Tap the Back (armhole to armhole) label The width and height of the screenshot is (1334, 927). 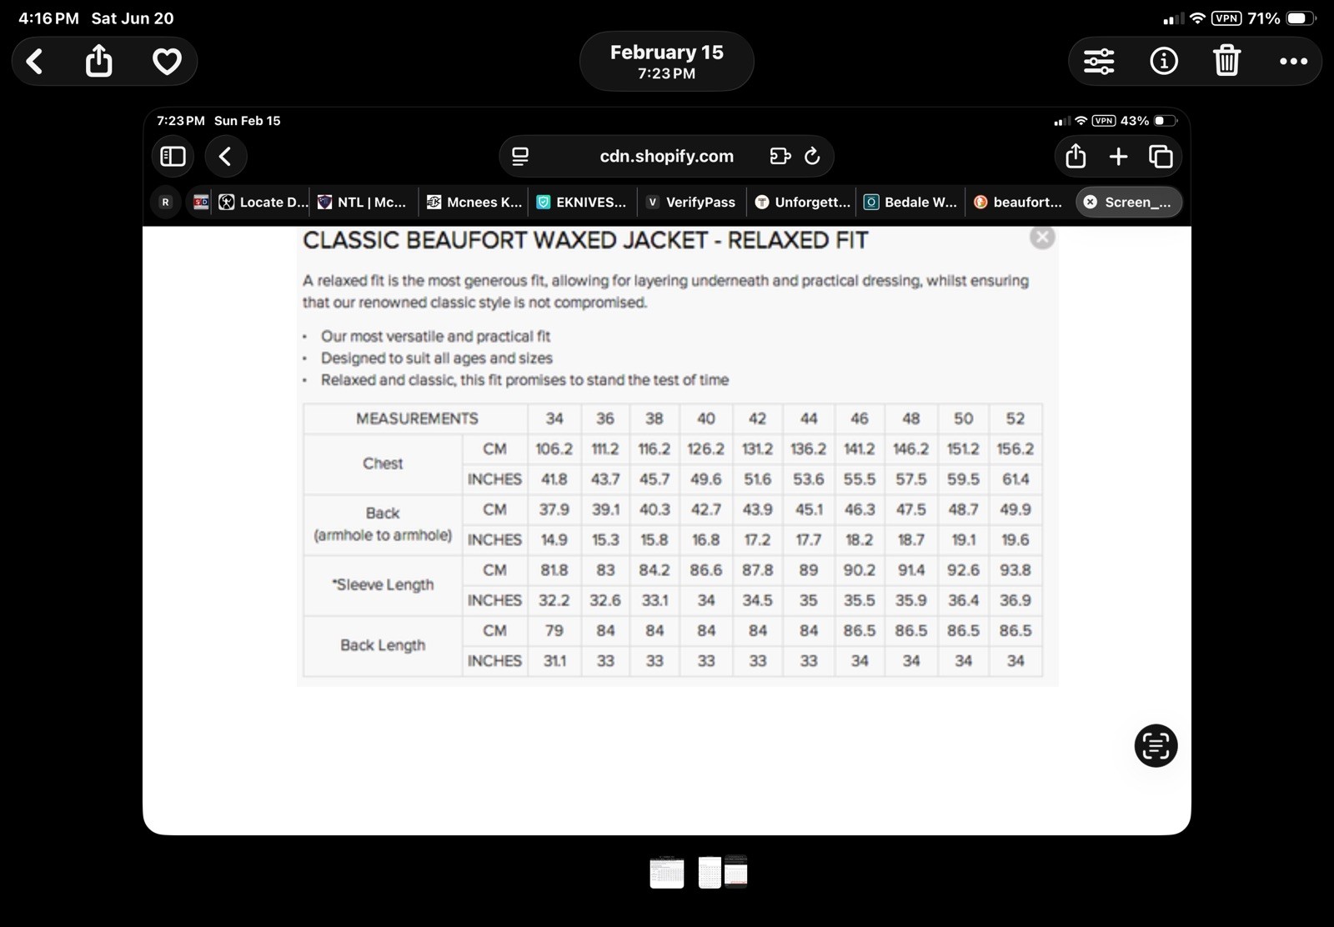point(383,524)
